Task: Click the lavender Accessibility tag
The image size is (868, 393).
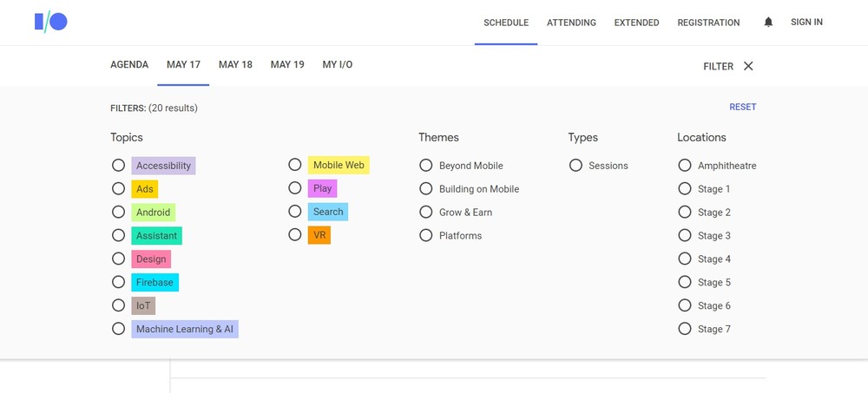Action: pos(163,166)
